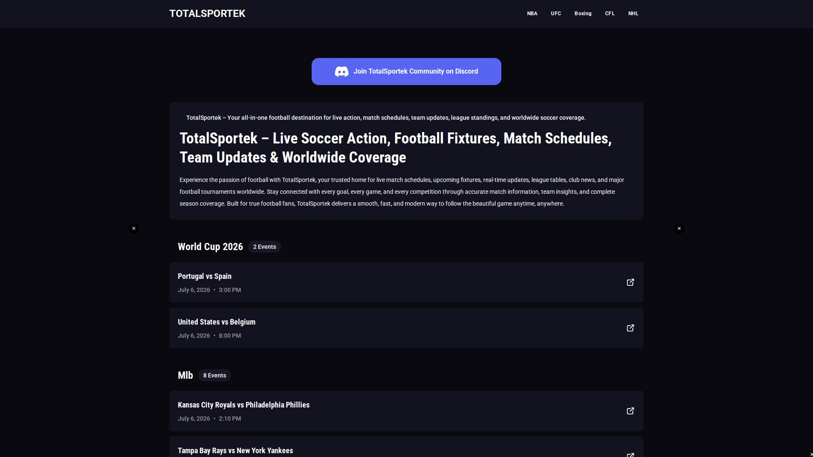The image size is (813, 457).
Task: Open Kansas City Royals vs Philadelphia Phillies
Action: 406,411
